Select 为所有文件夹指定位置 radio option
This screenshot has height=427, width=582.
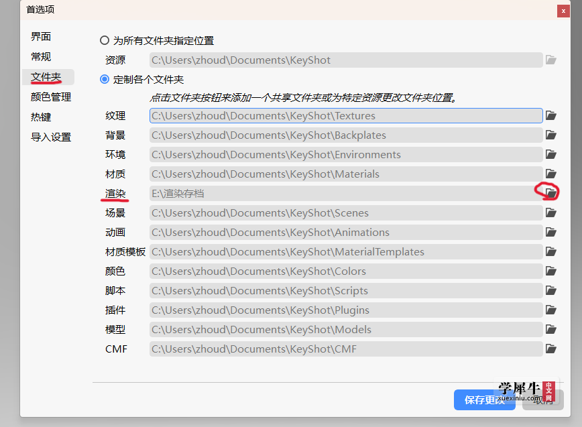point(105,40)
